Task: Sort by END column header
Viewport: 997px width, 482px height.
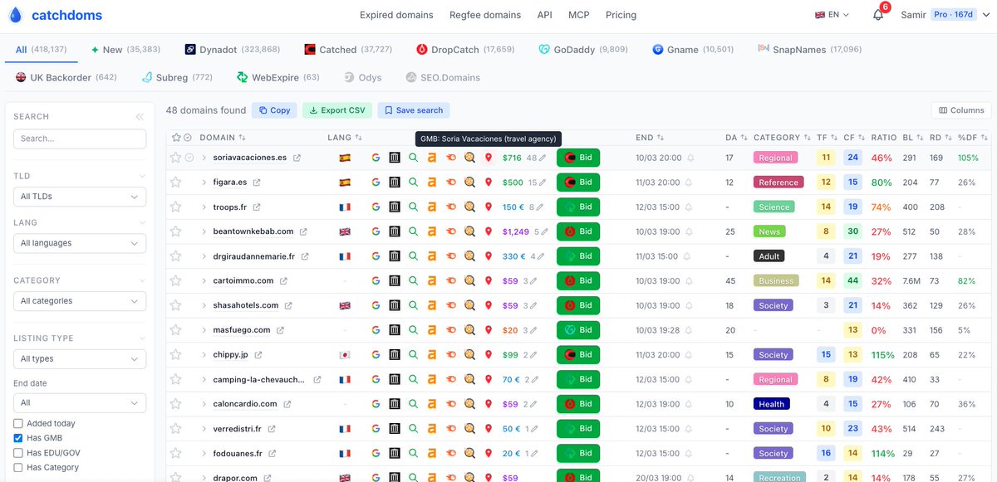Action: coord(649,138)
